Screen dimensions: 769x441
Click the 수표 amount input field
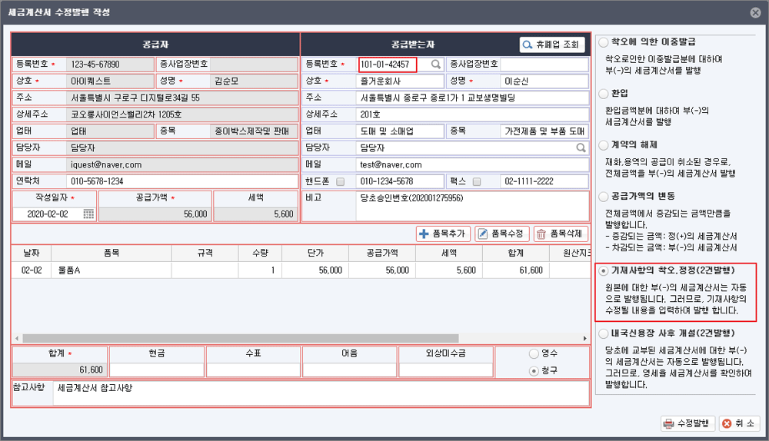[x=253, y=370]
